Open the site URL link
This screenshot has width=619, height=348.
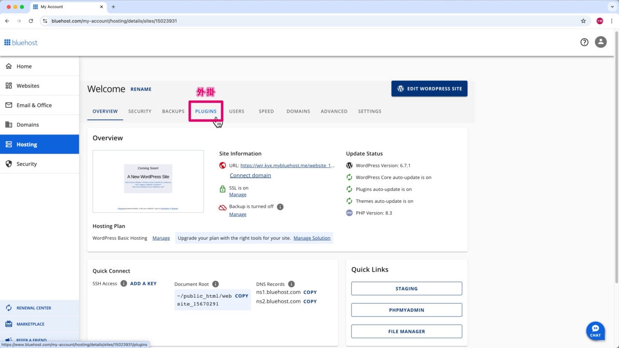pyautogui.click(x=287, y=165)
